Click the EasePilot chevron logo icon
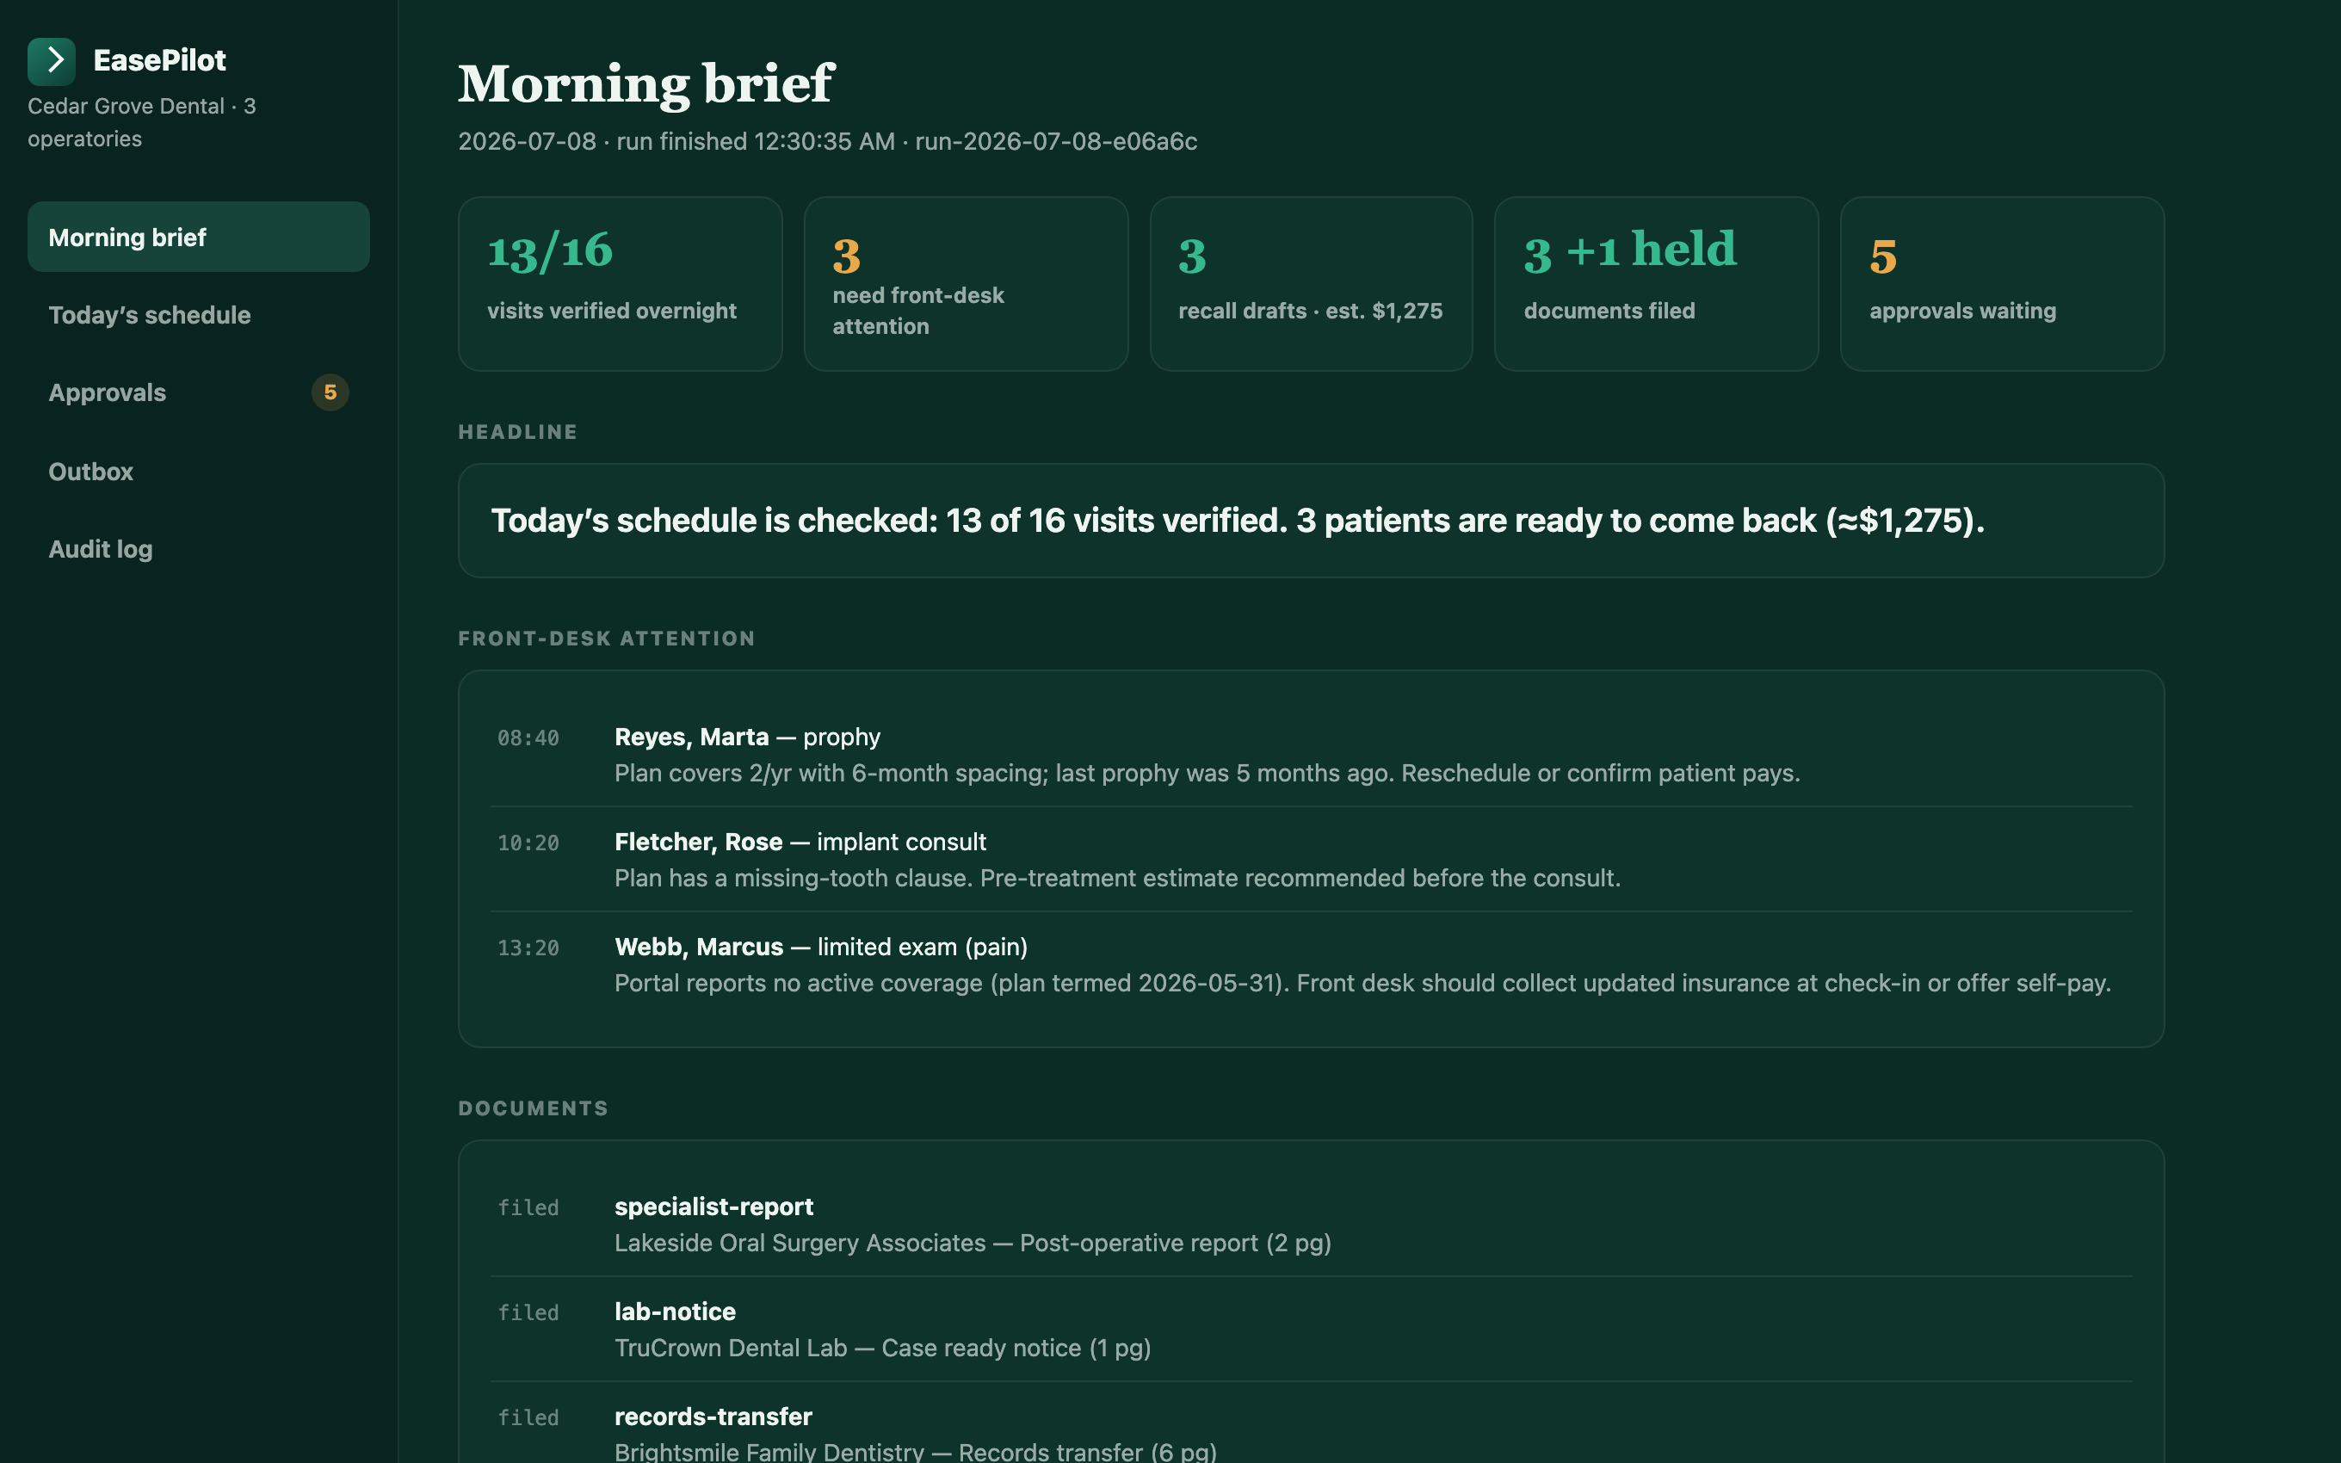Image resolution: width=2341 pixels, height=1463 pixels. (x=52, y=61)
